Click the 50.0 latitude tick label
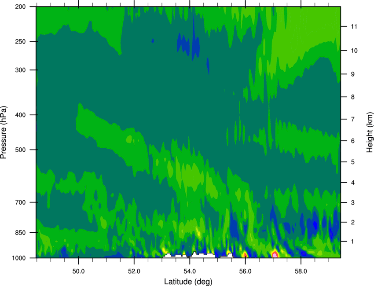374x286 pixels. tap(78, 271)
